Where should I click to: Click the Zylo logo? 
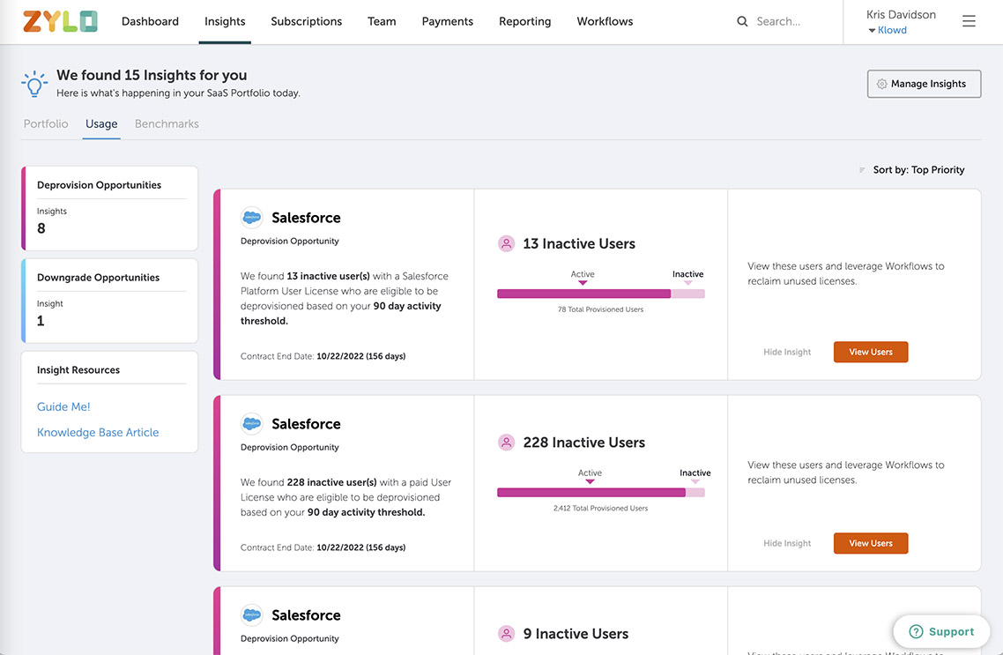point(60,21)
